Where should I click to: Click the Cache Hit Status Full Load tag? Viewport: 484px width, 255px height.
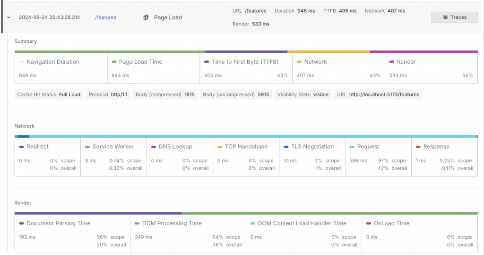point(49,95)
